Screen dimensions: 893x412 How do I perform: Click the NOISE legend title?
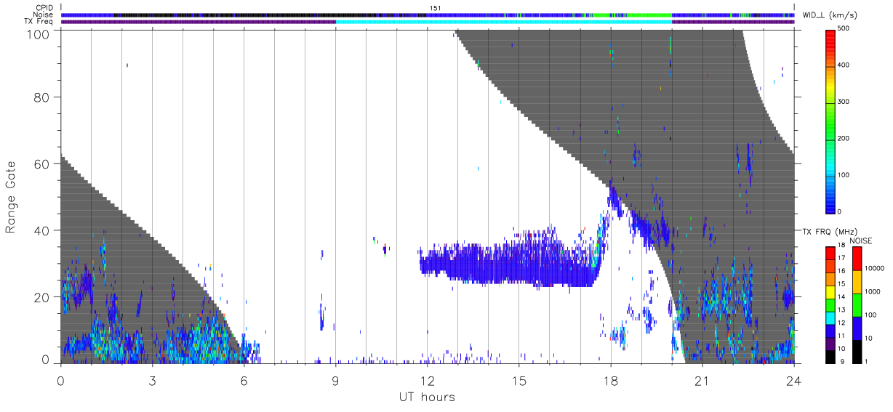(x=860, y=240)
